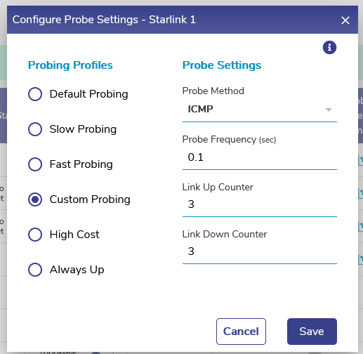
Task: Save the probe settings
Action: pyautogui.click(x=312, y=332)
